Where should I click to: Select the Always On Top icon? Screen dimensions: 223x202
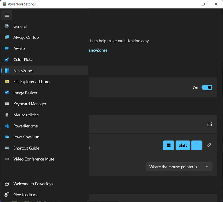coord(7,38)
